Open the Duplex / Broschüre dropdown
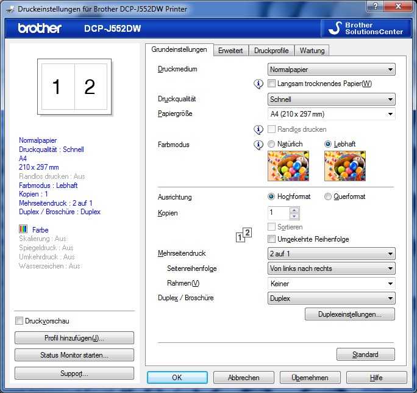This screenshot has height=393, width=417. click(x=332, y=298)
